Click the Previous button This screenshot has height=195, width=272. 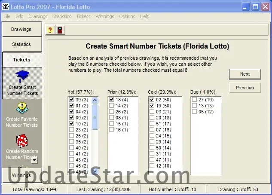245,88
